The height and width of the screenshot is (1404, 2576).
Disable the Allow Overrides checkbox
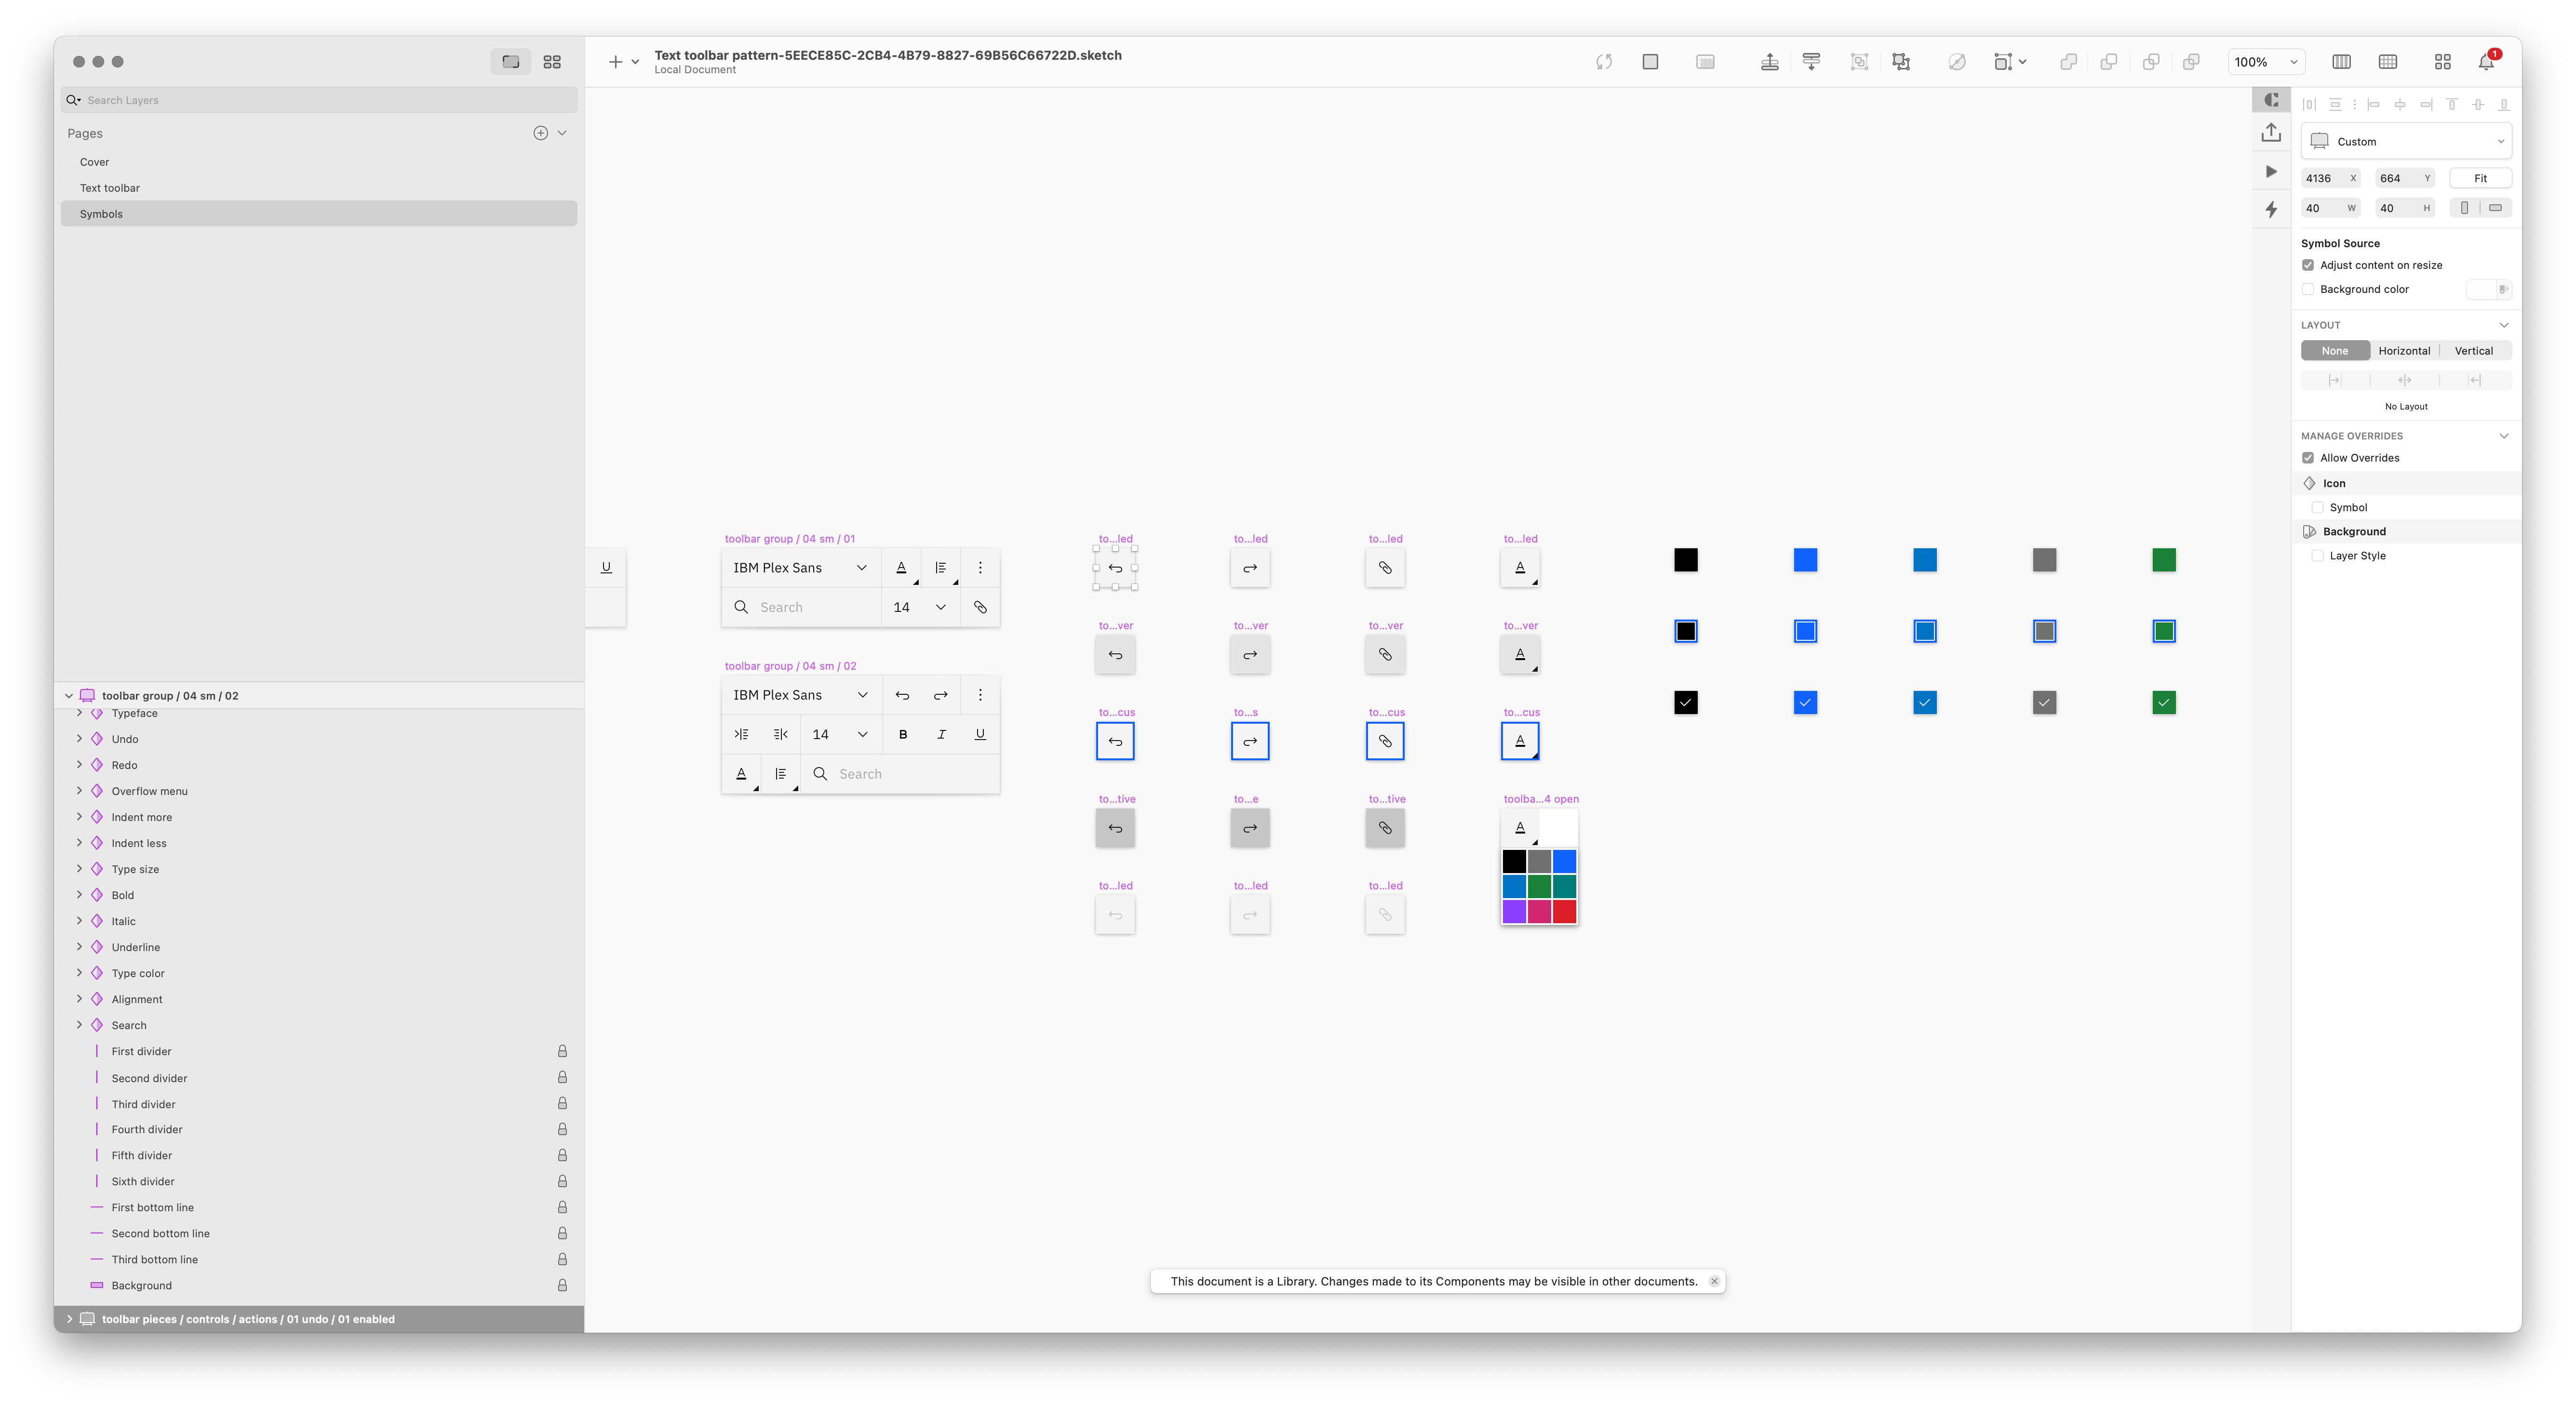click(x=2309, y=458)
